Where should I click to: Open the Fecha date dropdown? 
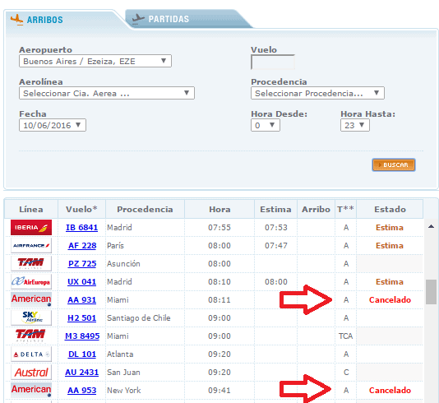(53, 125)
